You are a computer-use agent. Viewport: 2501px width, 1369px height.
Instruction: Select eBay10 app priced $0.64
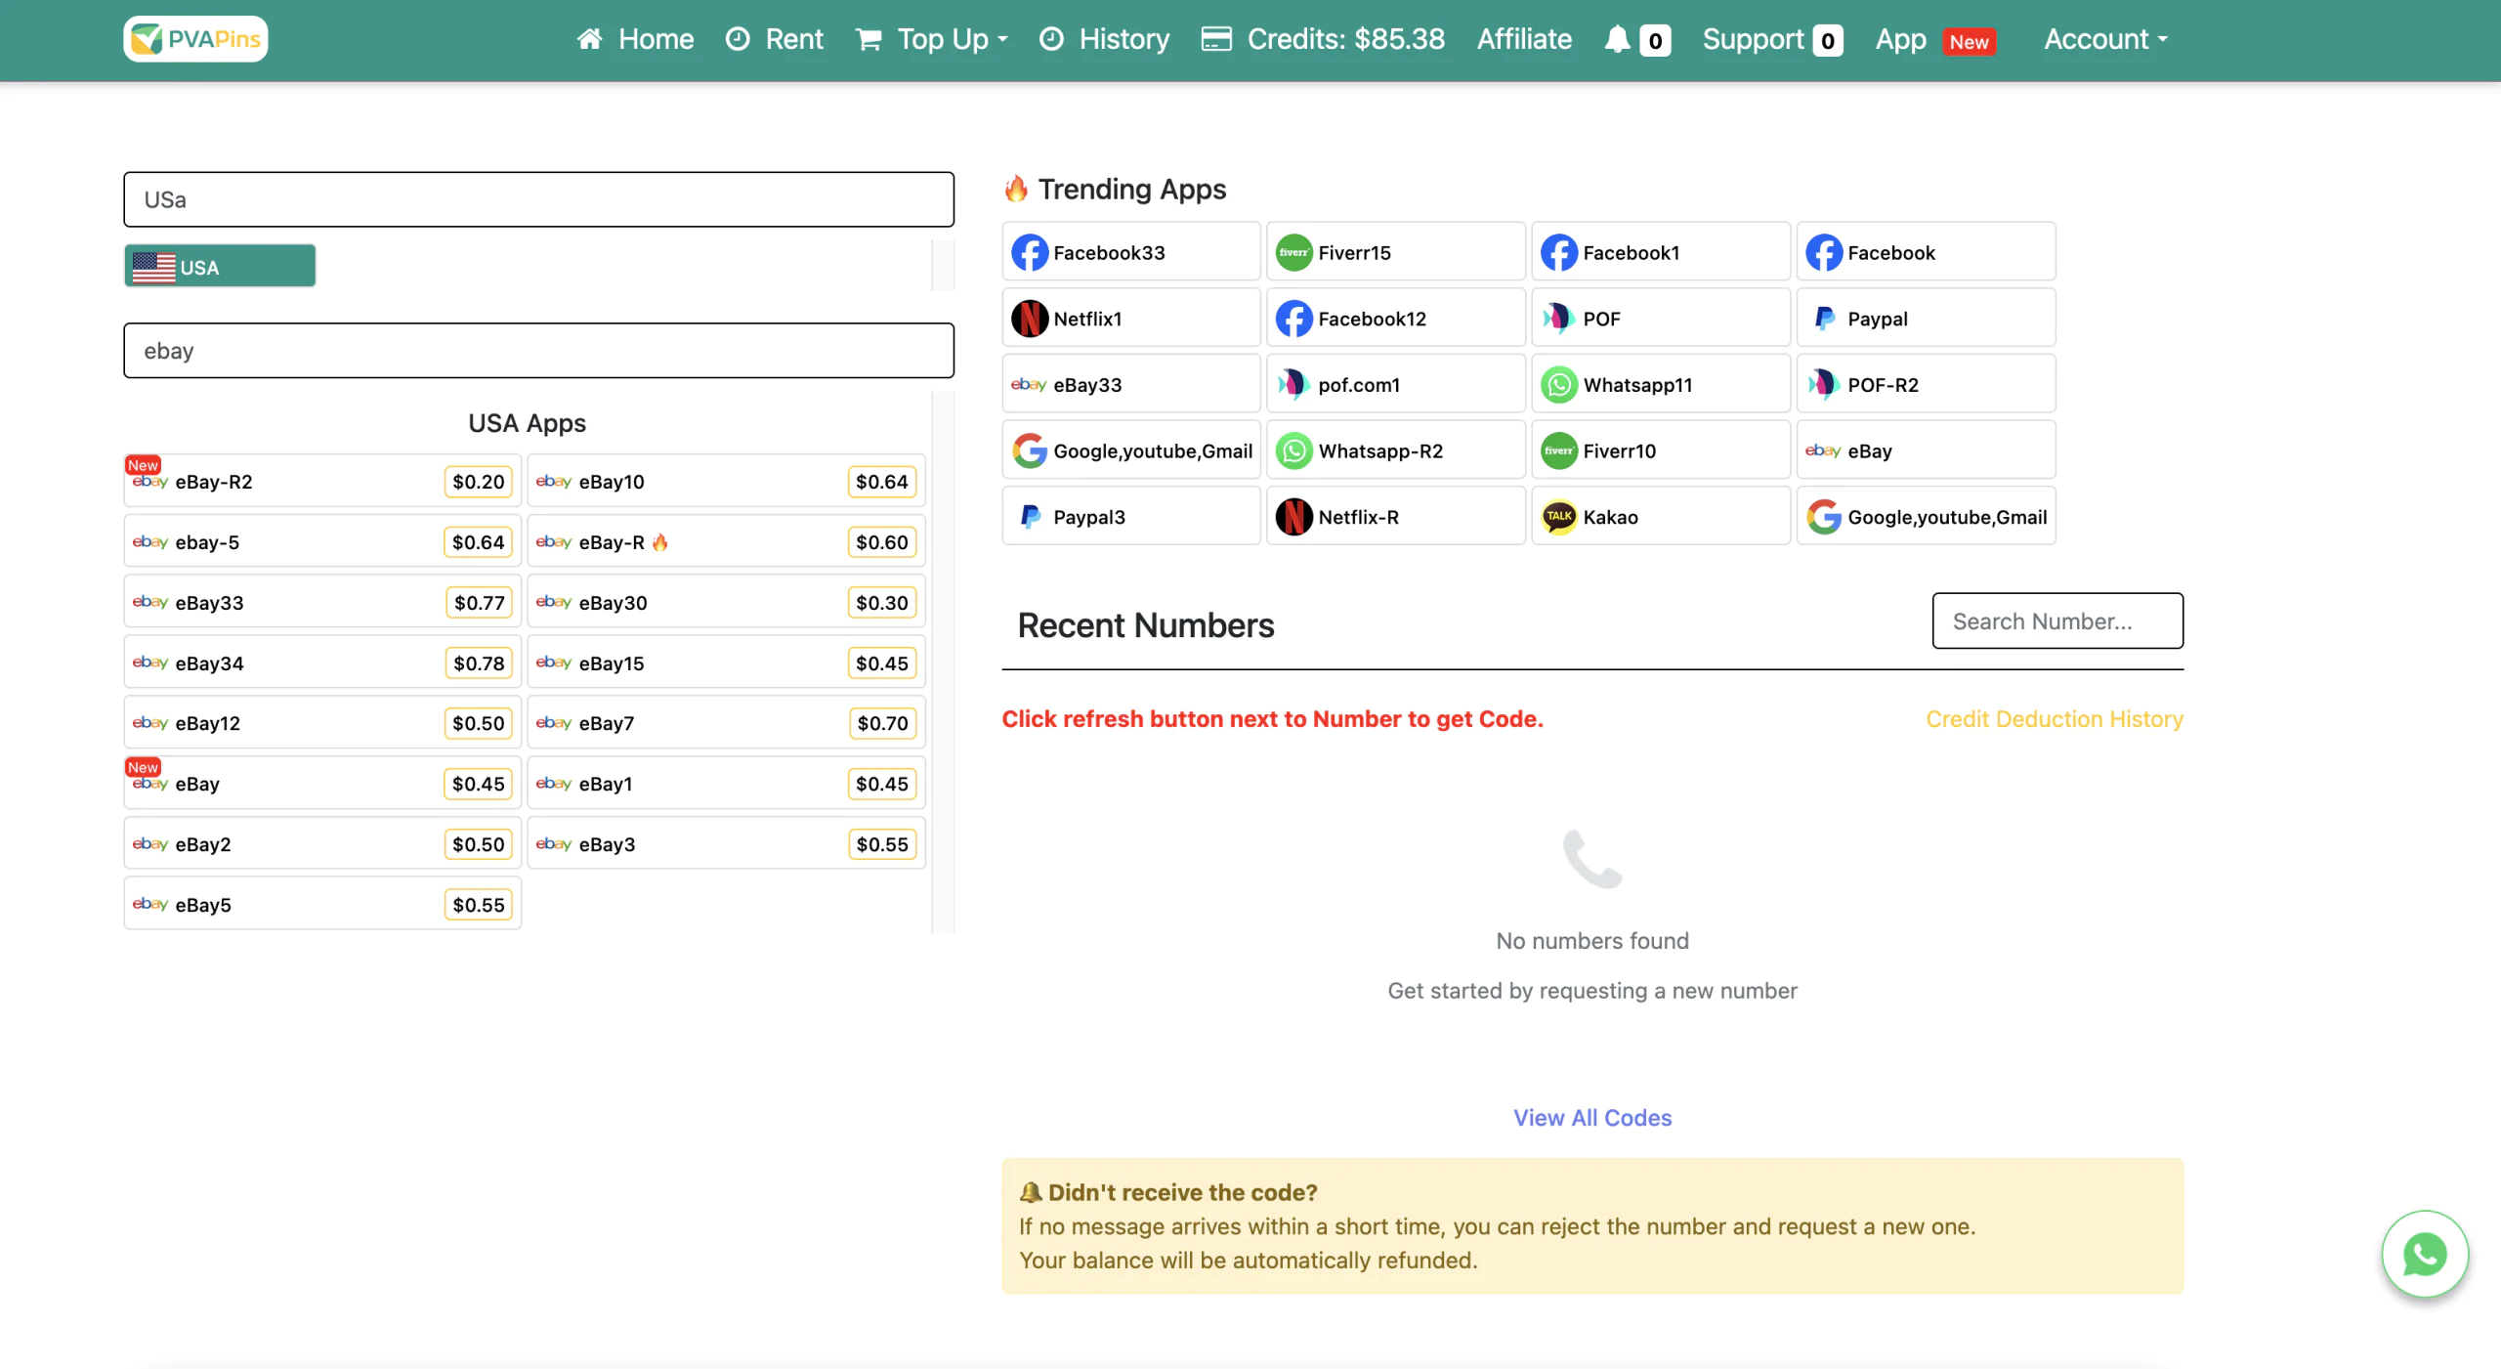click(x=726, y=481)
